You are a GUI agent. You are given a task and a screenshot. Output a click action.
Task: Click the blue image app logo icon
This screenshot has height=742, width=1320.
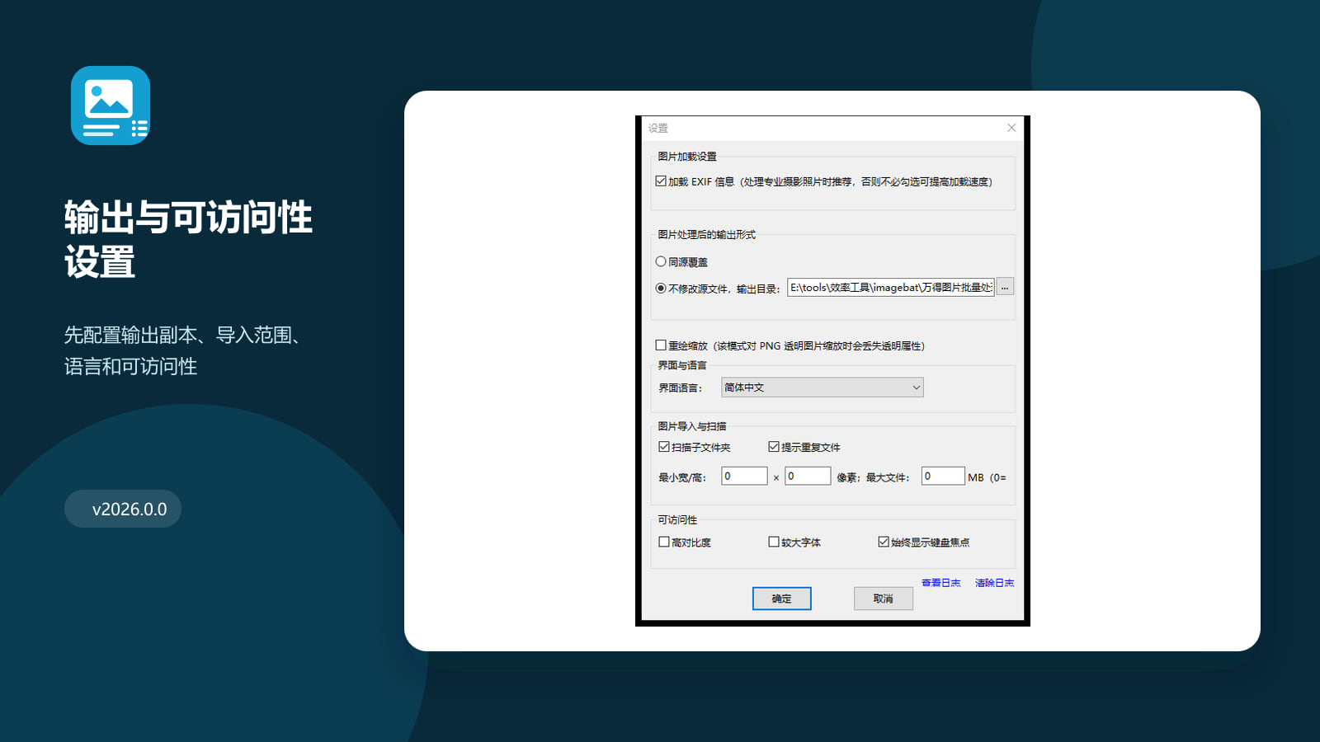(111, 106)
